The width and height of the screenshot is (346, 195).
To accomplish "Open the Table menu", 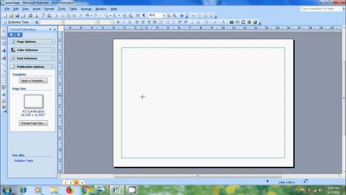I will tap(73, 9).
